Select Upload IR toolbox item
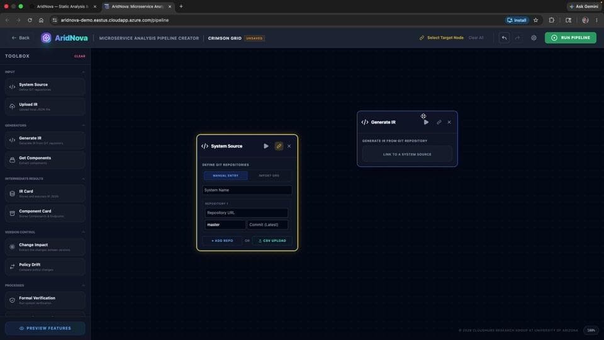The height and width of the screenshot is (340, 604). [x=45, y=106]
